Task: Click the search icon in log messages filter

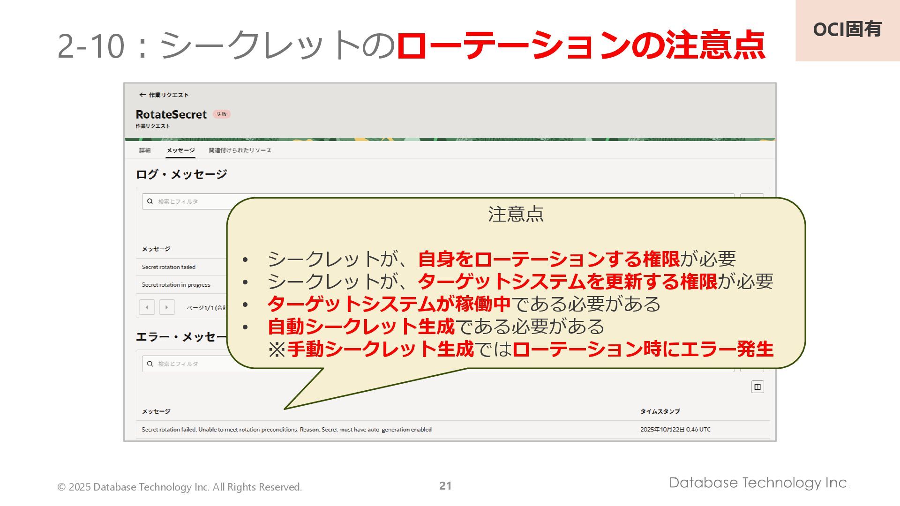Action: coord(150,201)
